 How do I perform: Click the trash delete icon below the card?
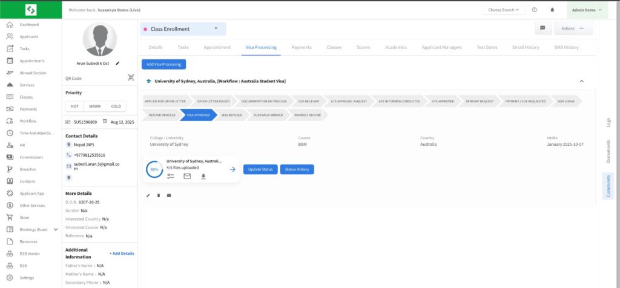point(159,195)
